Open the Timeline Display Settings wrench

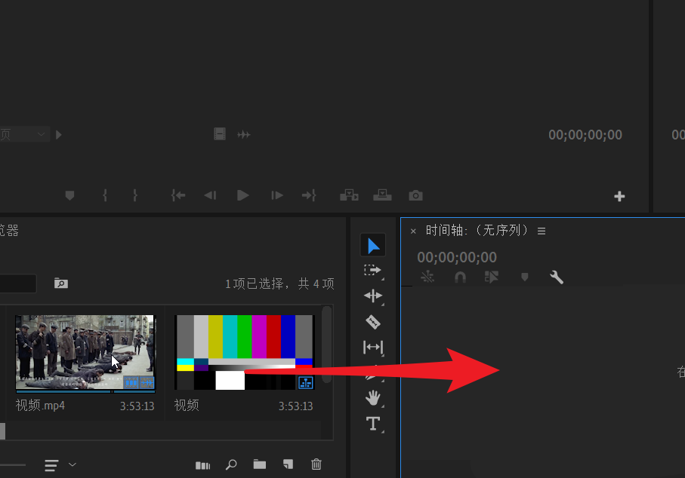point(557,277)
